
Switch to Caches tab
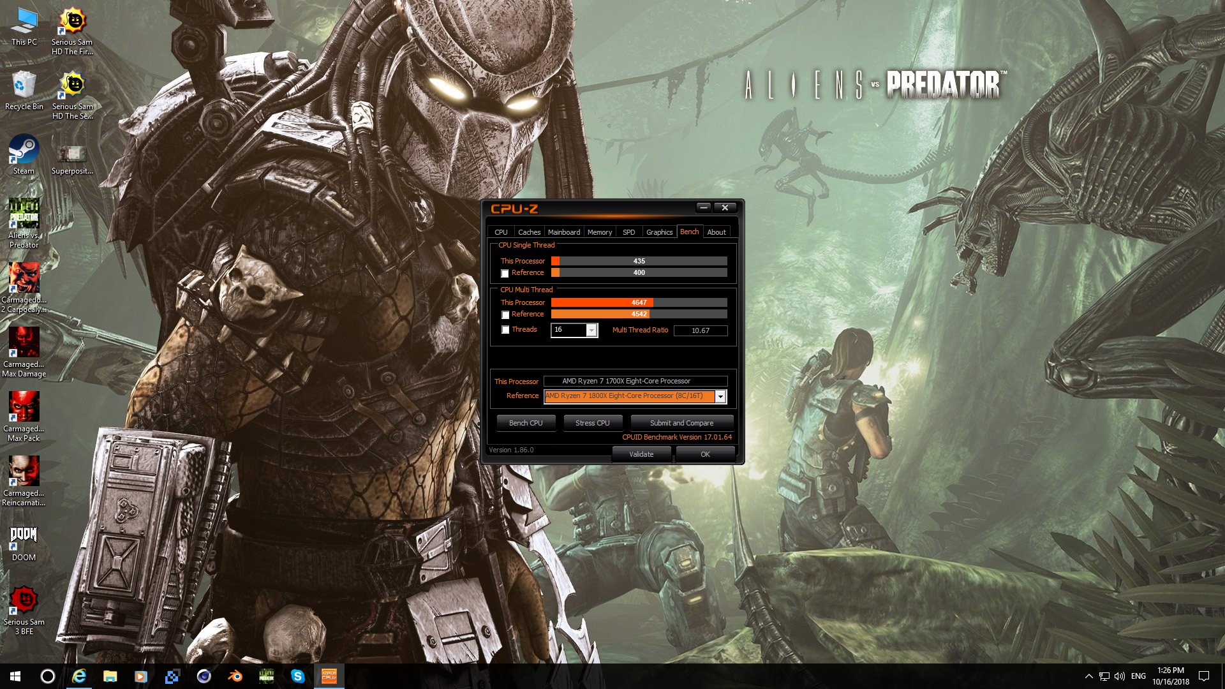(x=529, y=232)
